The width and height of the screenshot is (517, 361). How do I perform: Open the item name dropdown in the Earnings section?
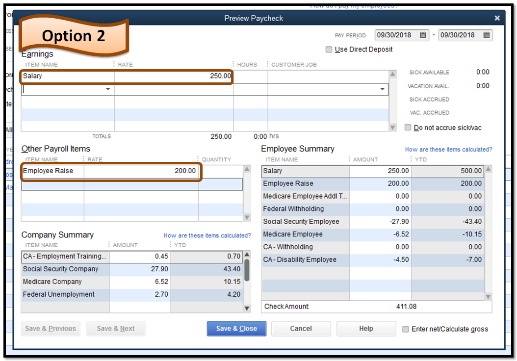coord(109,89)
